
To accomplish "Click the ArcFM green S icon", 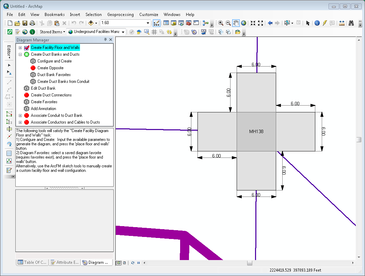I will (x=10, y=32).
